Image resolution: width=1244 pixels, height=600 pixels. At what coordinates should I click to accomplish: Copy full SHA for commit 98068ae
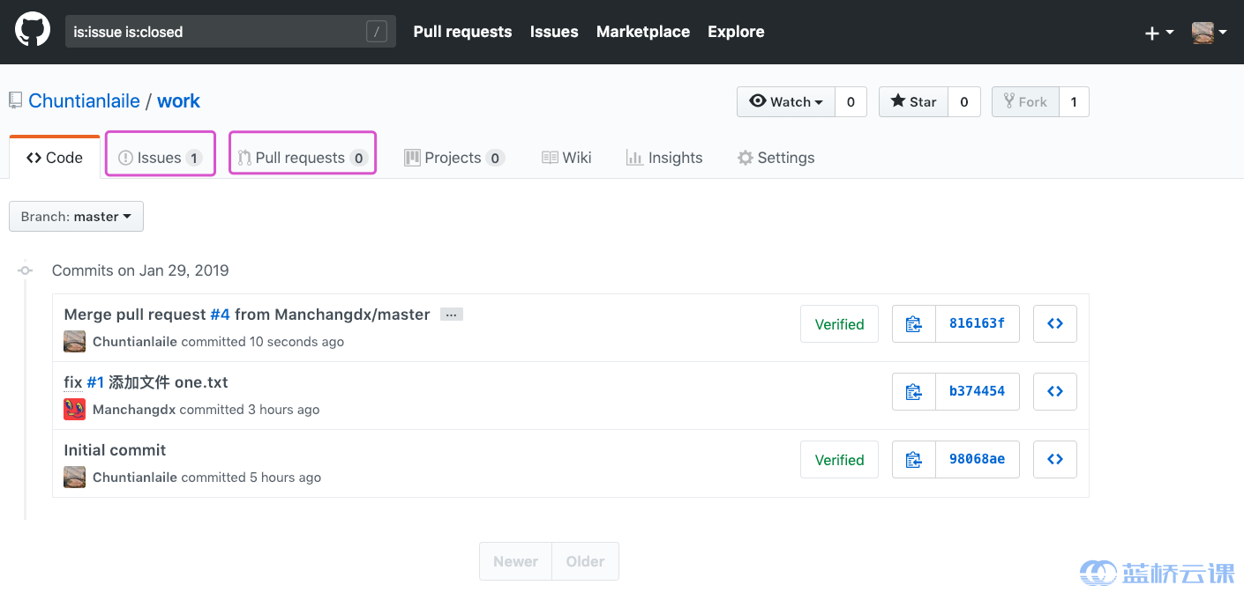[x=914, y=459]
